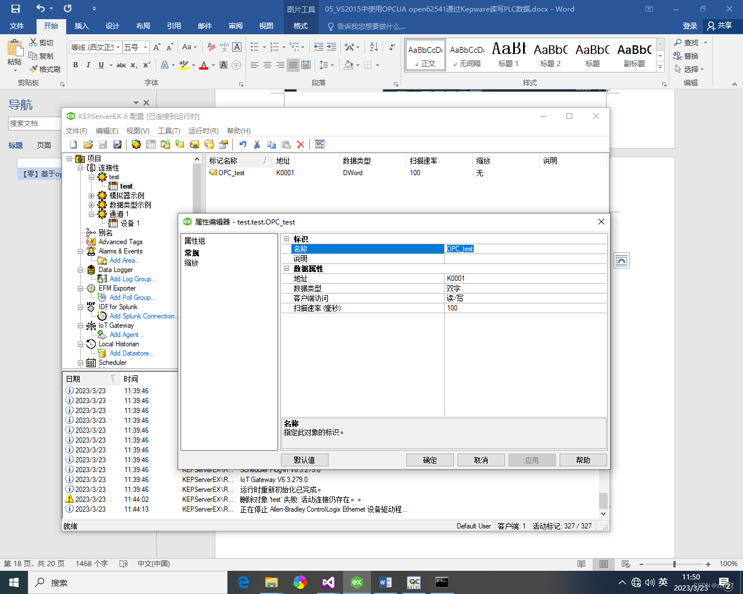Expand the 数据类型示例 tree node

91,205
